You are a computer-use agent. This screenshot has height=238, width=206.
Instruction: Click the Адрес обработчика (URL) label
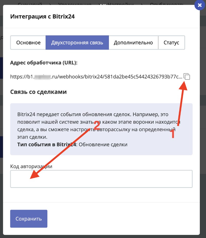click(x=44, y=63)
